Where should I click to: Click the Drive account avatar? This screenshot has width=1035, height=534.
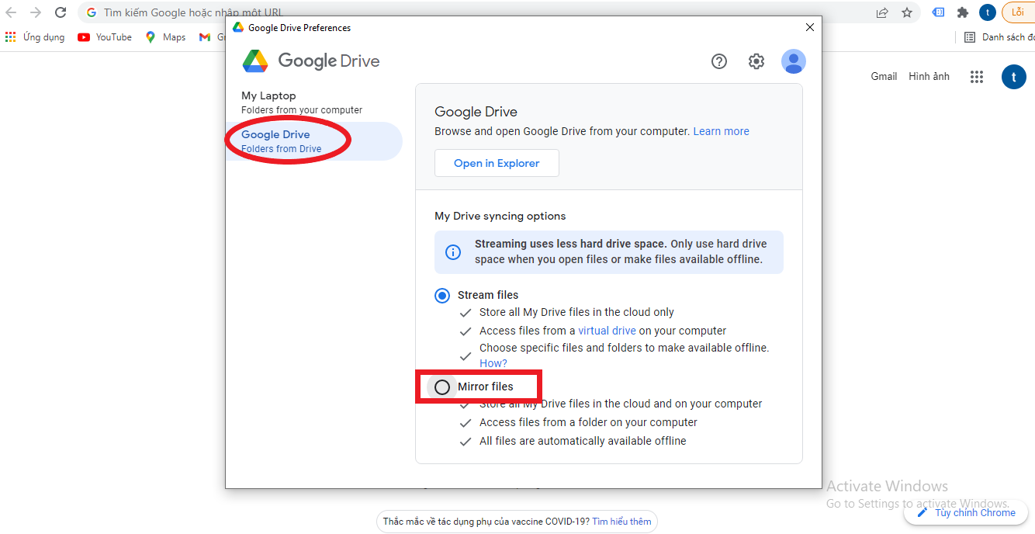click(794, 61)
